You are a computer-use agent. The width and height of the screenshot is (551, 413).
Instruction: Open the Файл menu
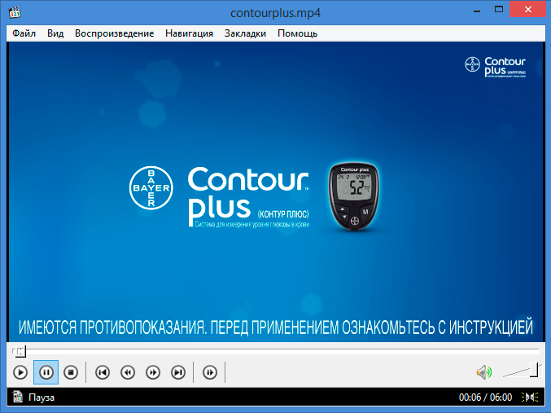pyautogui.click(x=24, y=33)
